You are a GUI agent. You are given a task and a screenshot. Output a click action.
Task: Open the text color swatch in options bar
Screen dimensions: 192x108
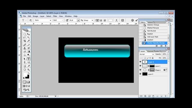click(110, 20)
